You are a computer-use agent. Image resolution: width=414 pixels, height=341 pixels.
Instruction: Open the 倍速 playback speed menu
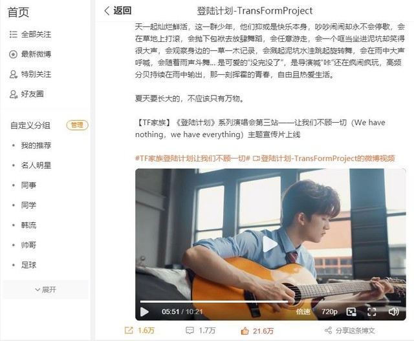[303, 312]
